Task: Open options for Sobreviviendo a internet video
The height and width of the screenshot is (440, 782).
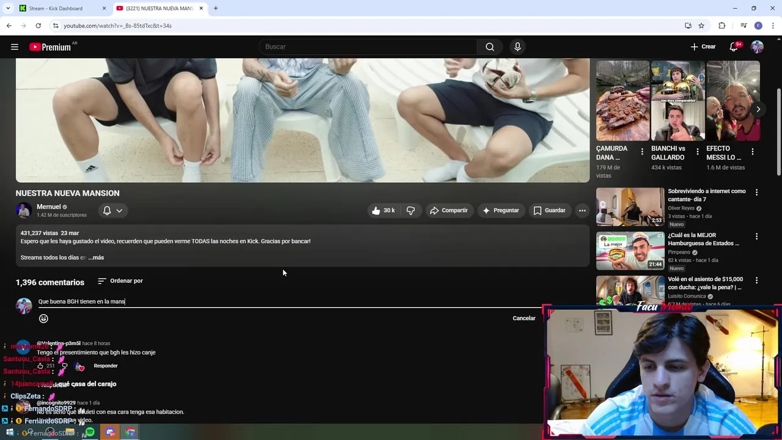Action: [x=756, y=192]
